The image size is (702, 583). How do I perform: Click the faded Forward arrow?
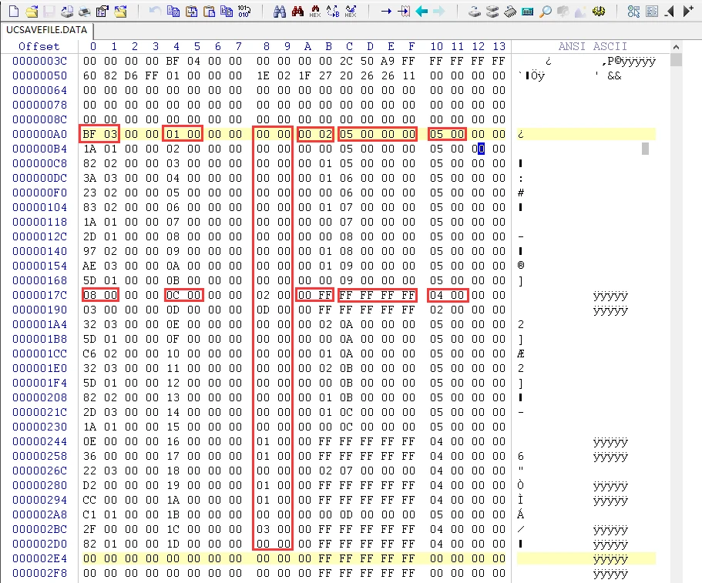click(439, 11)
